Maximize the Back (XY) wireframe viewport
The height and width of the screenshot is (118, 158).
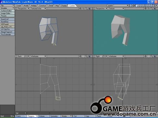[x=89, y=56]
